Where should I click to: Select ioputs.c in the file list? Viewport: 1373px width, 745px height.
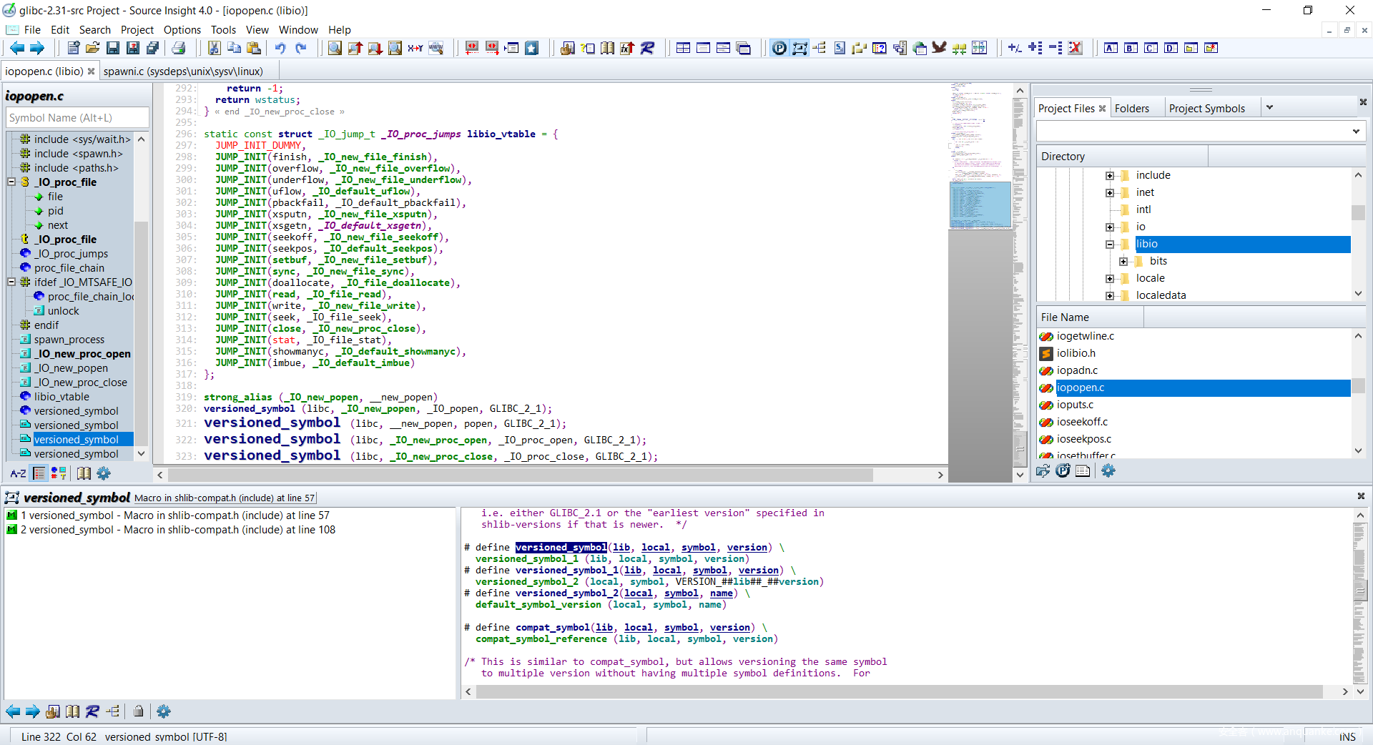(1075, 405)
